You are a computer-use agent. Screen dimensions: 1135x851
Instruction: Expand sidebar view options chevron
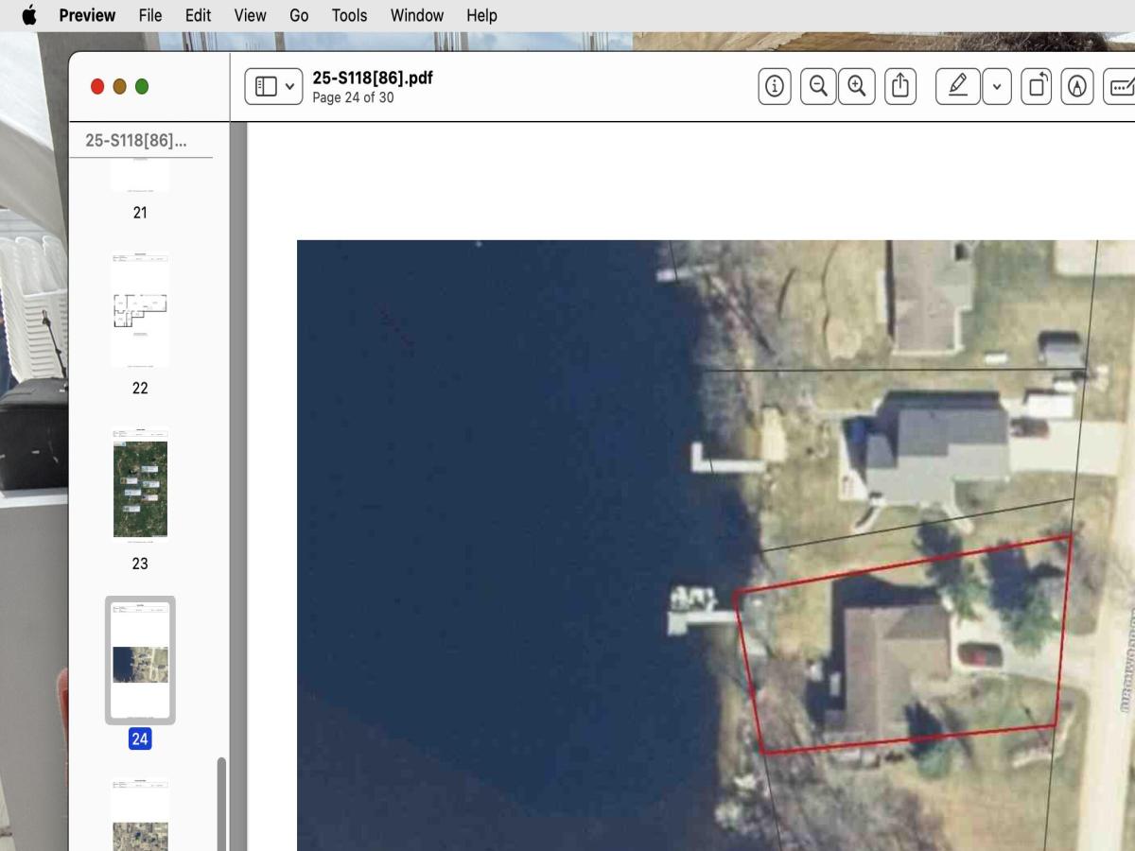[290, 86]
